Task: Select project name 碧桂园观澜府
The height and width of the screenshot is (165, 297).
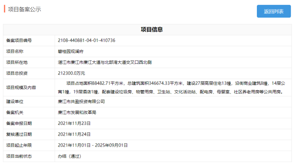Action: 71,51
